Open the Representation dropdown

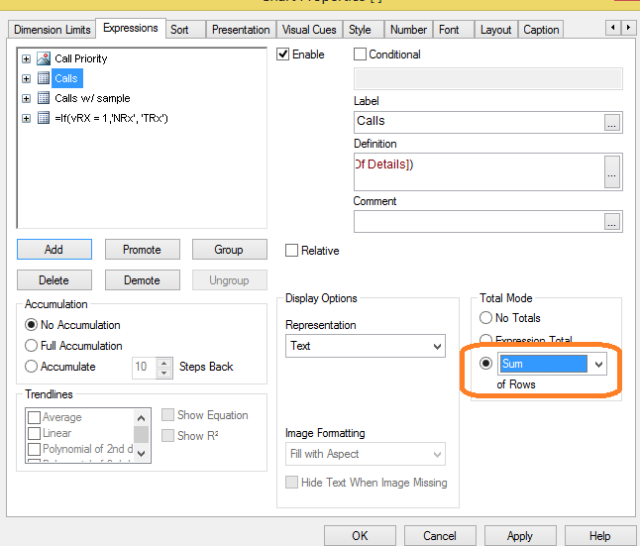coord(437,346)
